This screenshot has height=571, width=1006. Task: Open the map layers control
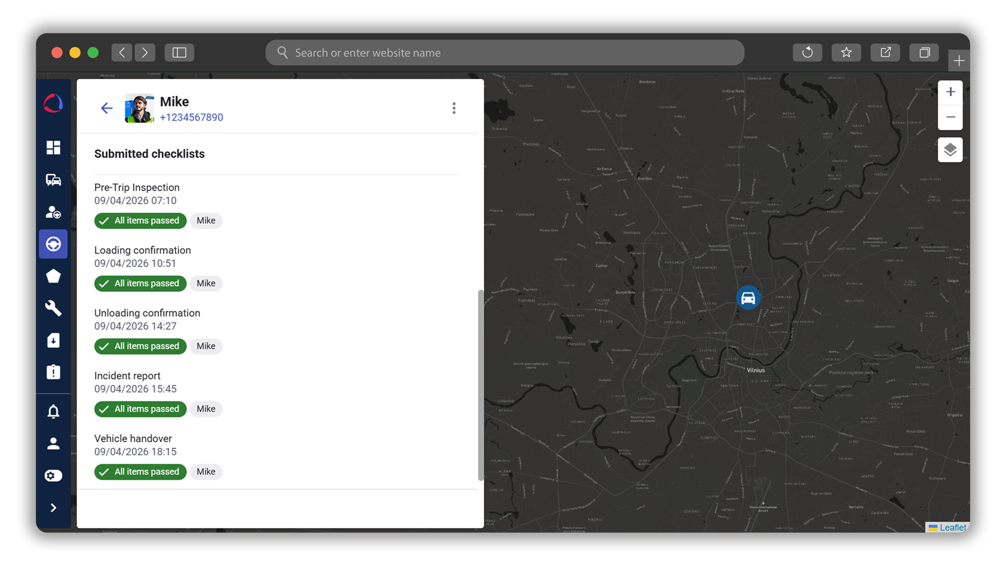coord(950,150)
